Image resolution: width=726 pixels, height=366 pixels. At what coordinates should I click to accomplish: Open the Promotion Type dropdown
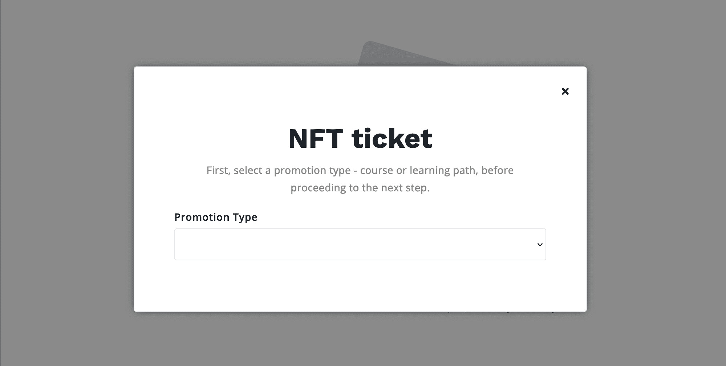coord(360,244)
